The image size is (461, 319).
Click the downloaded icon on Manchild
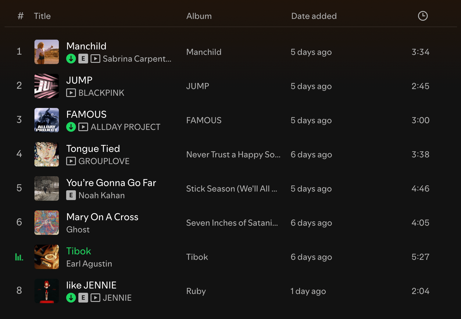71,59
